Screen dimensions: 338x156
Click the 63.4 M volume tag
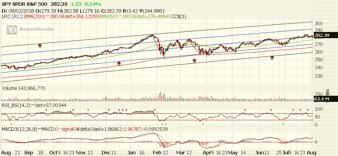coord(322,99)
